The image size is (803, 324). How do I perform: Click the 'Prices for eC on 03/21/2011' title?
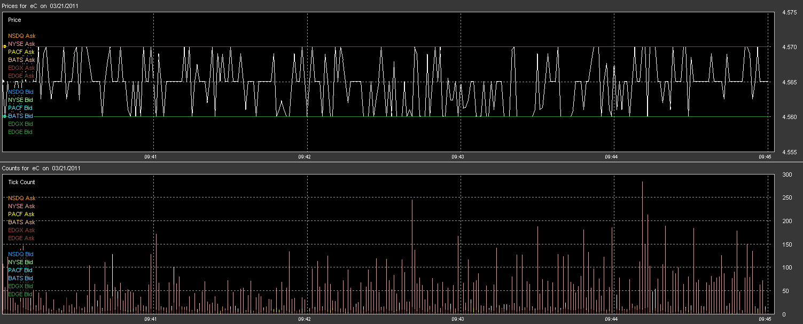41,5
